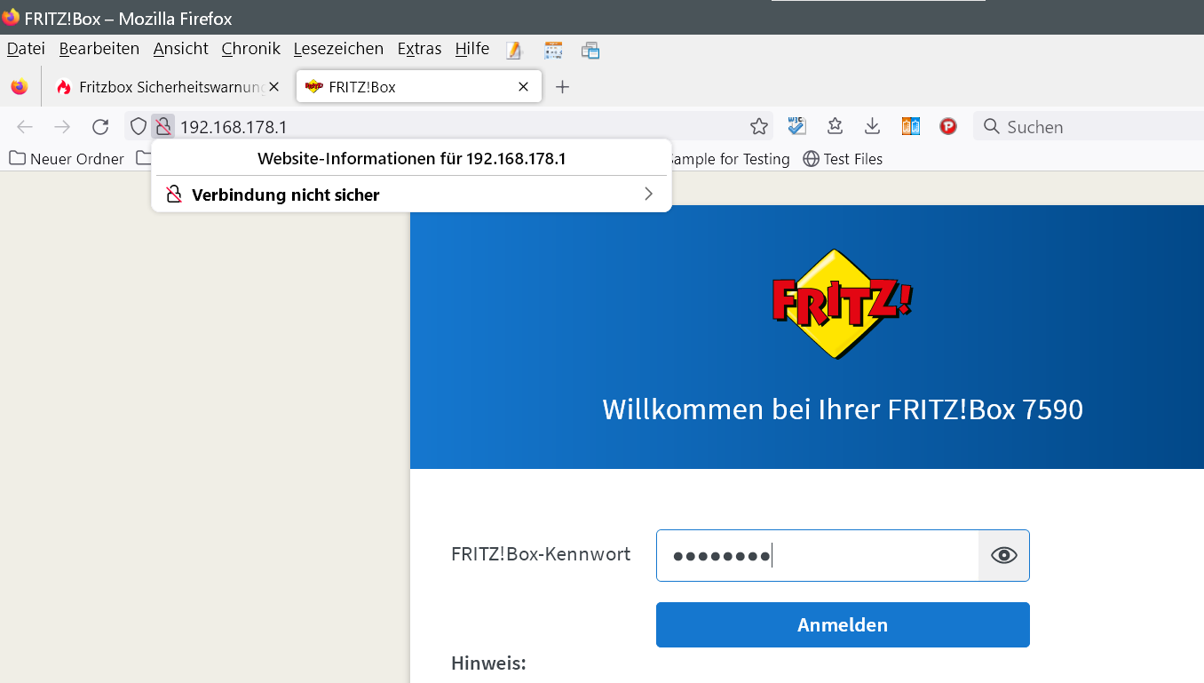The height and width of the screenshot is (683, 1204).
Task: Click the calendar icon in menu bar
Action: click(553, 50)
